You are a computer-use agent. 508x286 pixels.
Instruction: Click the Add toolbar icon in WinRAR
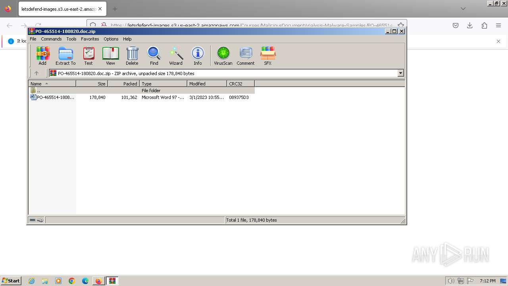(x=42, y=56)
